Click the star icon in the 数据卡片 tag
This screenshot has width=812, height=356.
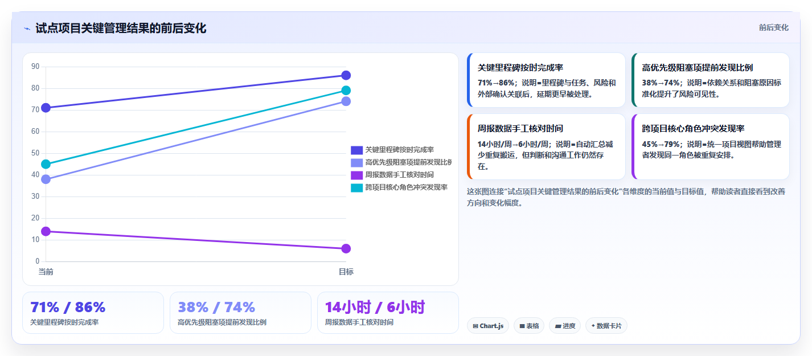(593, 326)
